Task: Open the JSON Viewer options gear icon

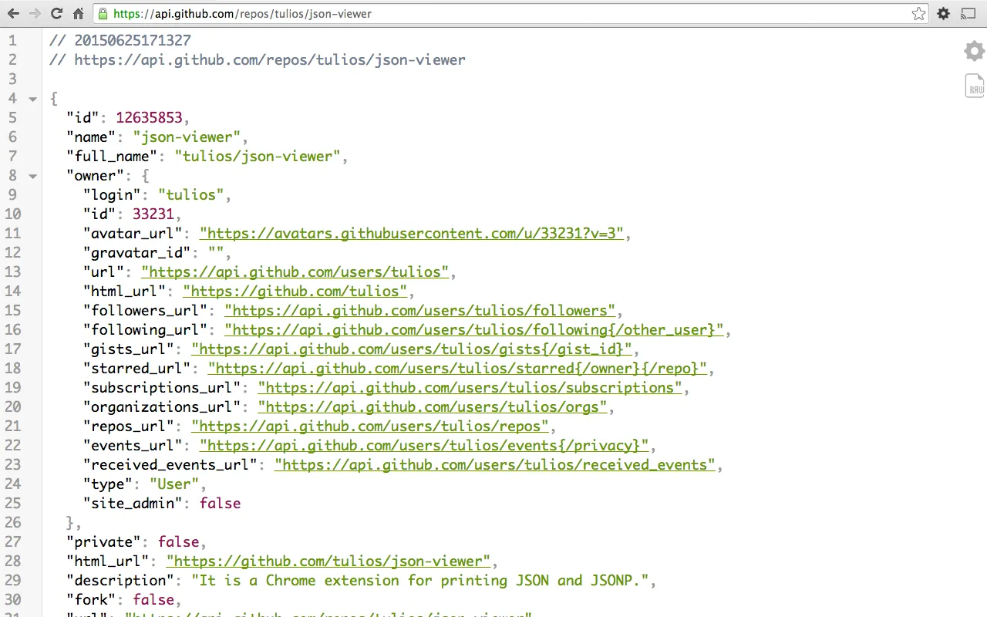Action: [x=973, y=51]
